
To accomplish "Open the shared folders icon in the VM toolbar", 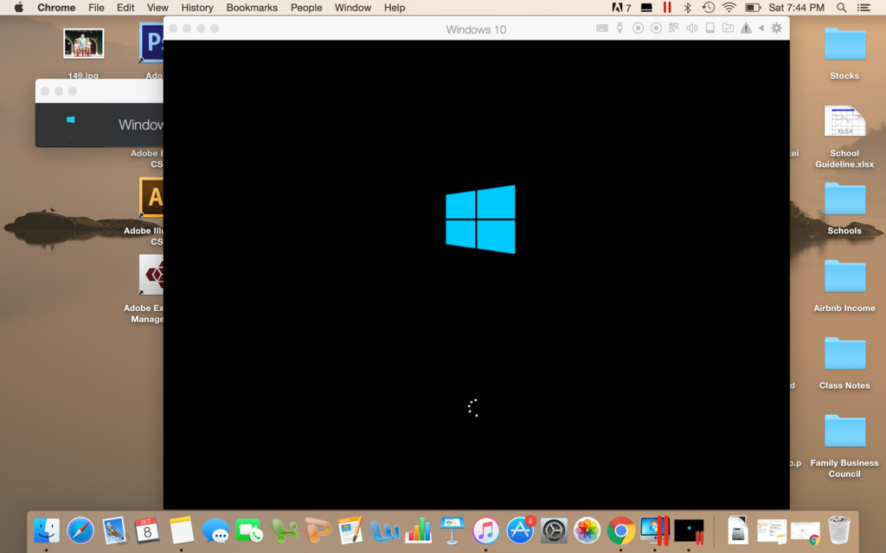I will [x=728, y=29].
